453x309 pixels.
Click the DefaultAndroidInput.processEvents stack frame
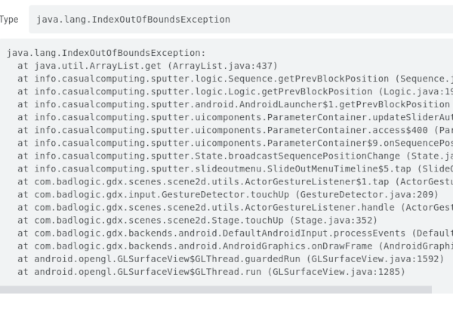[x=235, y=233]
